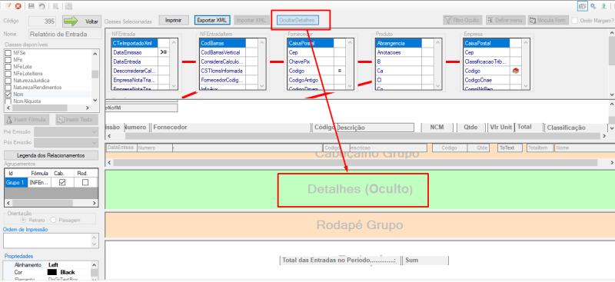Click up arrow of Classes disponíveis list scrollbar

coord(95,53)
